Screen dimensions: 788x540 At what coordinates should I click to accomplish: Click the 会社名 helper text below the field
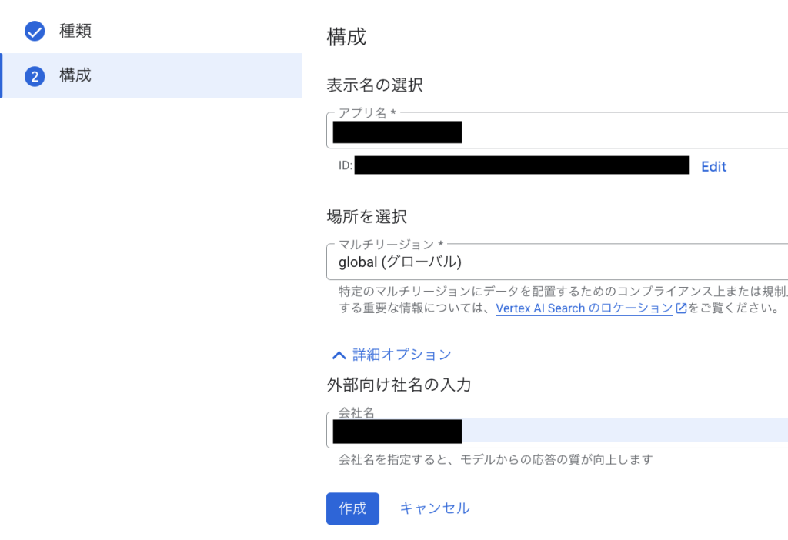click(x=495, y=460)
